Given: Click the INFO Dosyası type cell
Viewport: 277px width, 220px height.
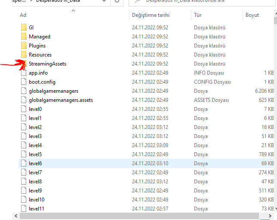Looking at the screenshot, I should click(209, 73).
